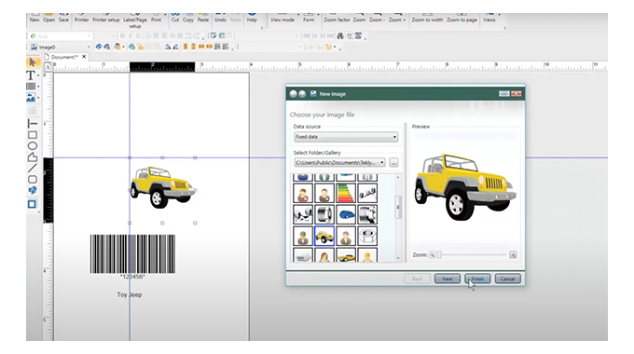Select the soldier with helmet thumbnail
Screen dimensions: 634x354
point(303,236)
